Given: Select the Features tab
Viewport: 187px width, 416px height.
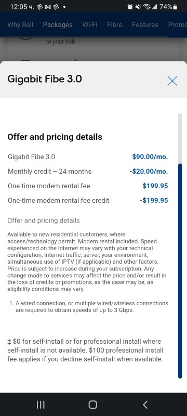Looking at the screenshot, I should click(145, 24).
